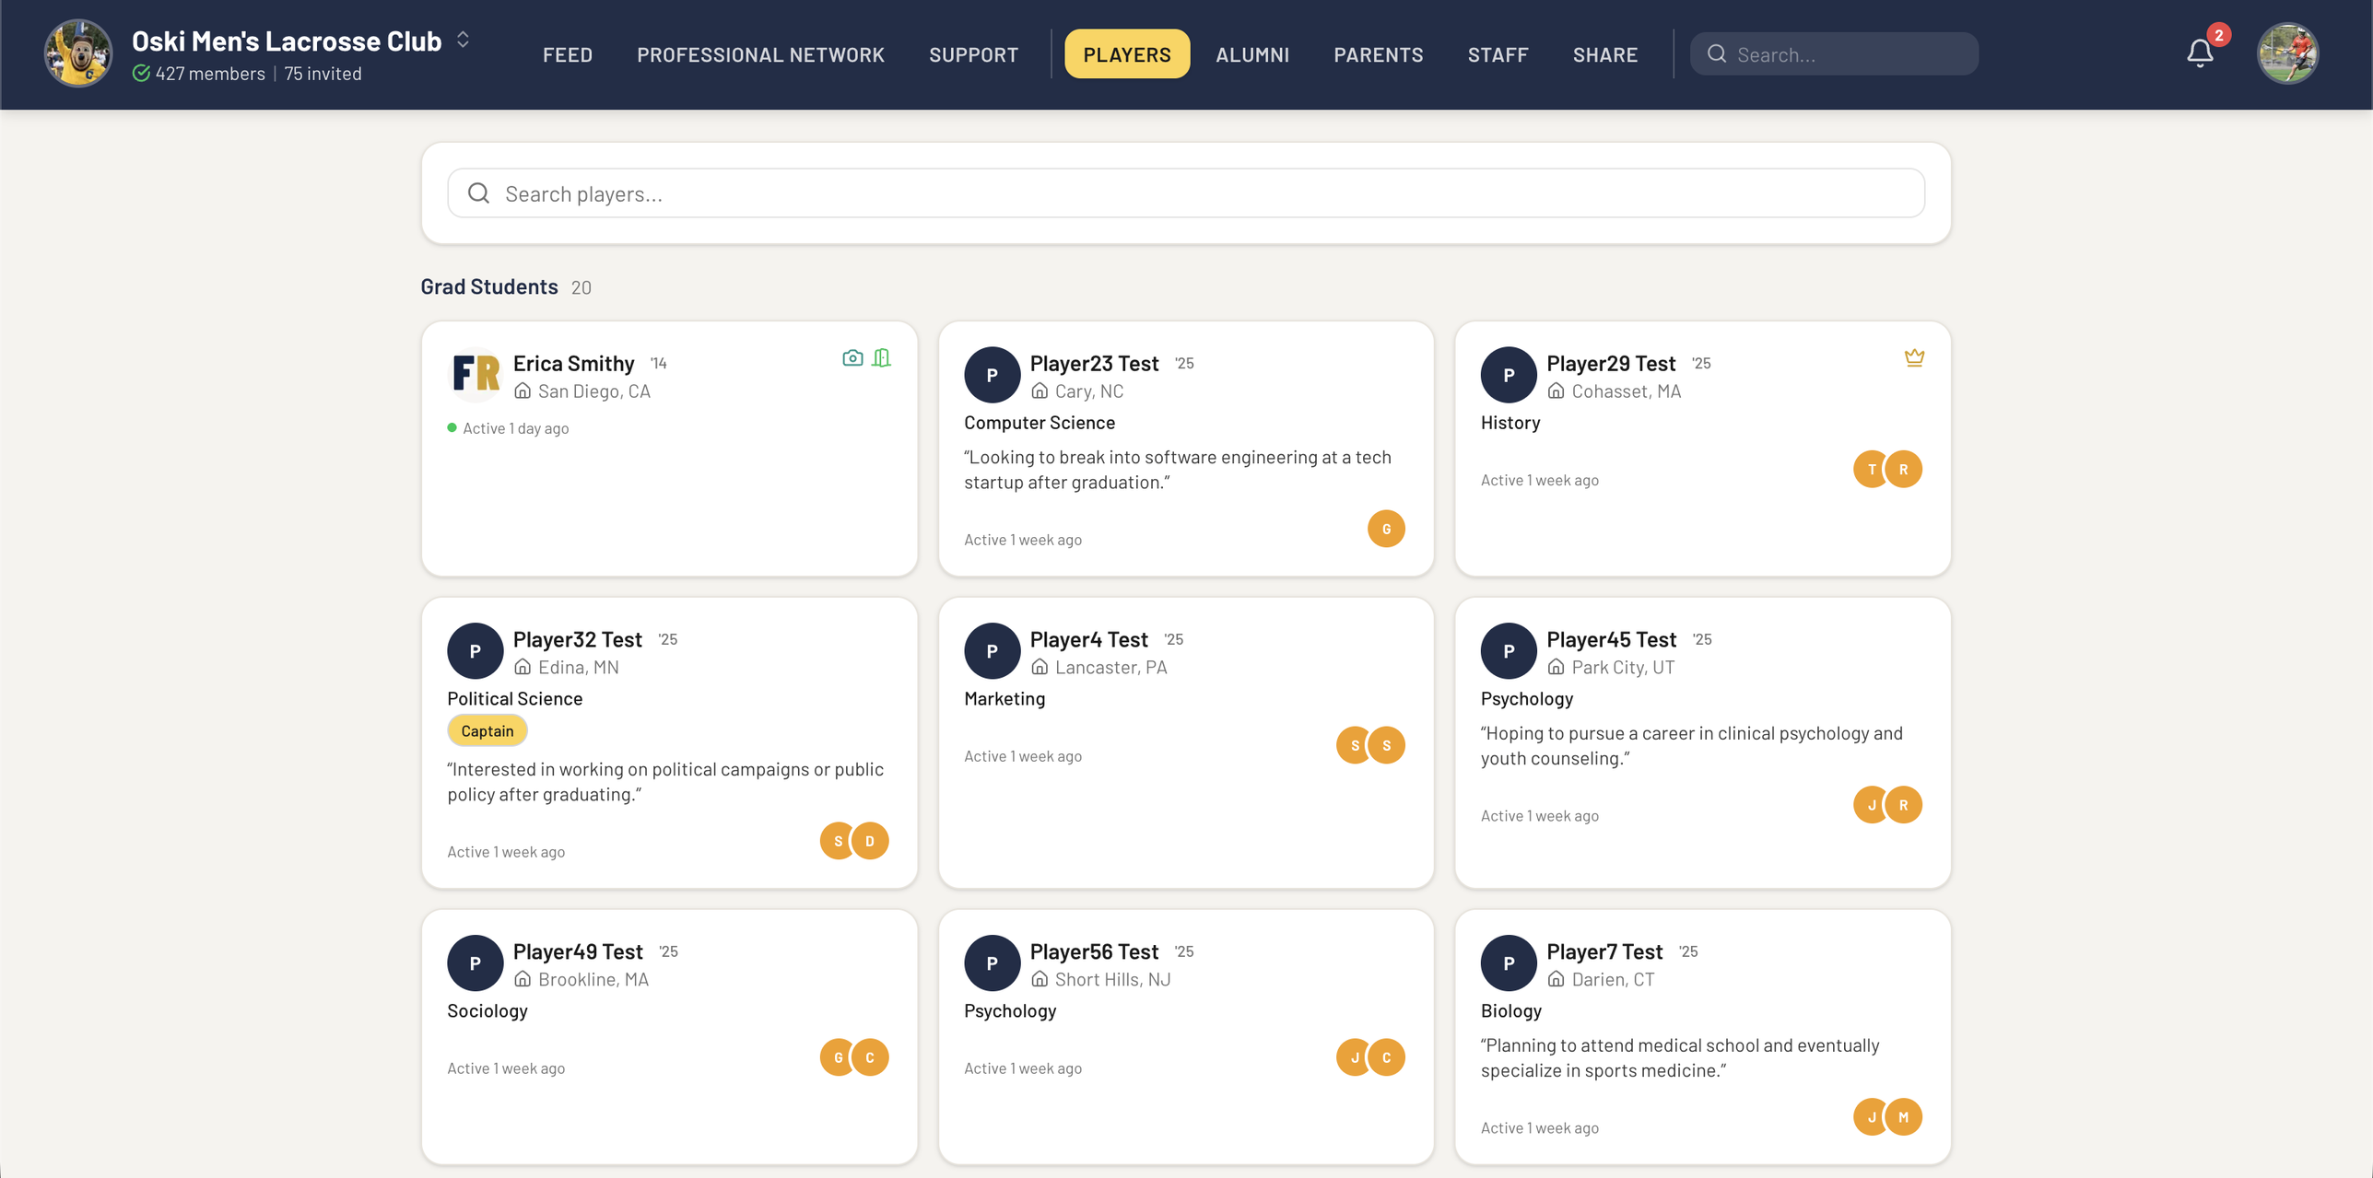Click Player23 Test's 'P' avatar
2373x1178 pixels.
pyautogui.click(x=992, y=375)
